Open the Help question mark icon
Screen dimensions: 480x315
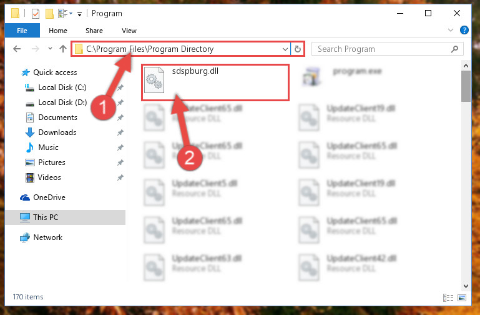click(464, 30)
